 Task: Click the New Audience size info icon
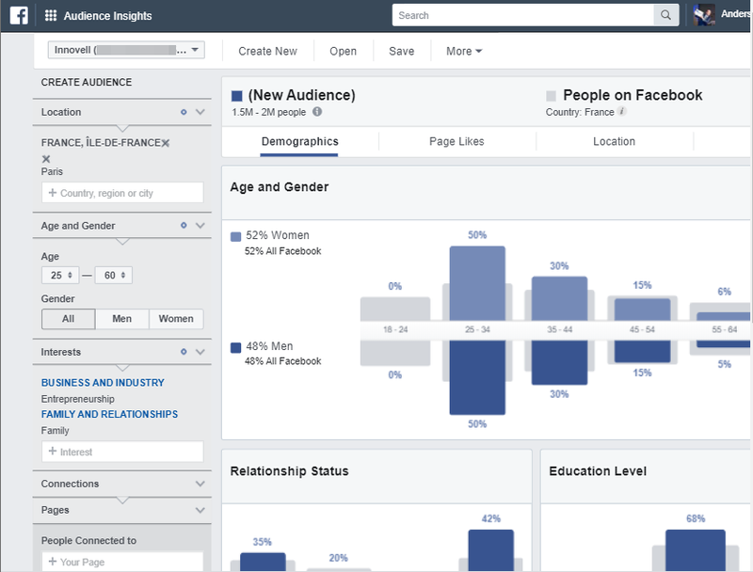point(317,111)
